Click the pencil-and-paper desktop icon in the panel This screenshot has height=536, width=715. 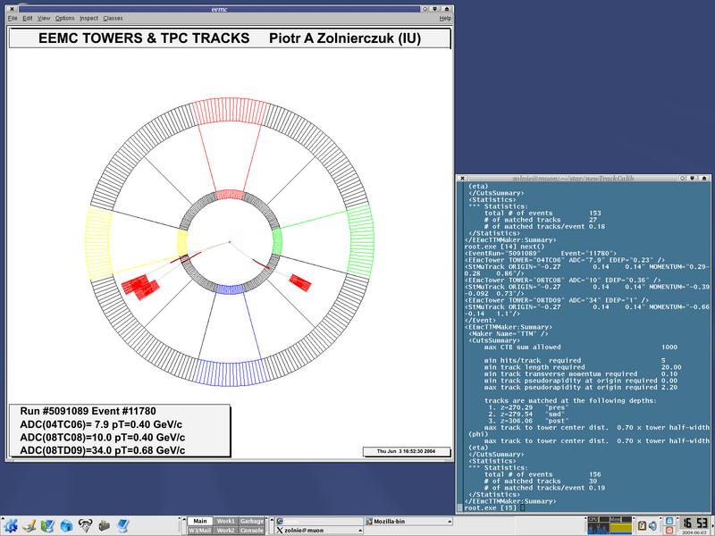coord(29,525)
